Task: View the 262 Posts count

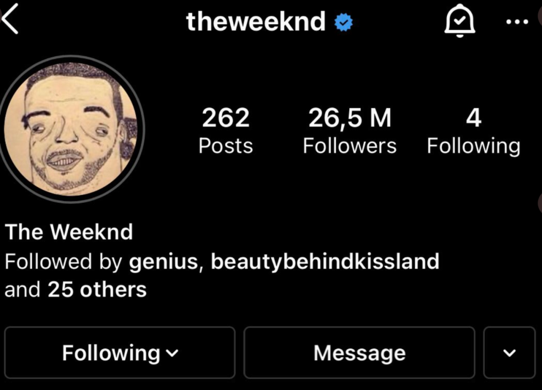Action: 225,131
